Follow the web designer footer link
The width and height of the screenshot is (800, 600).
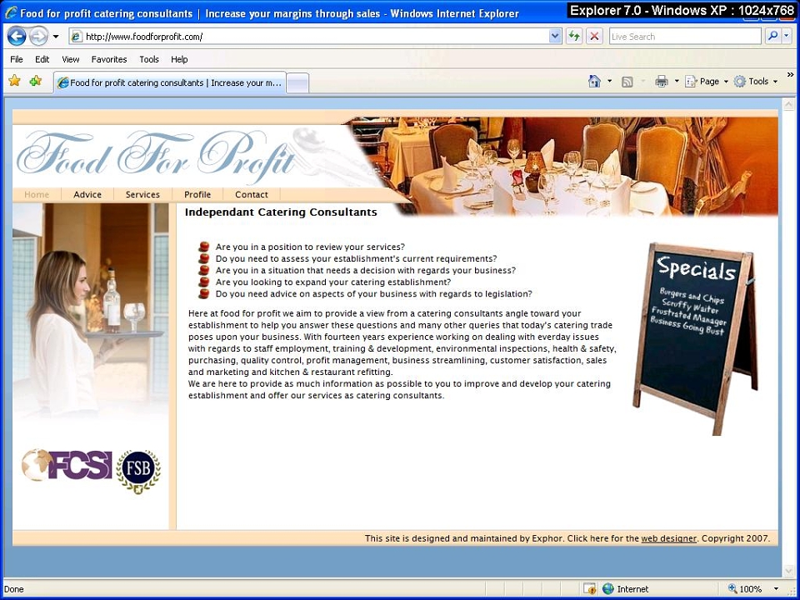pos(668,538)
